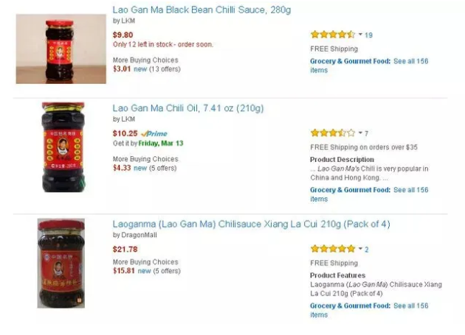465x335 pixels.
Task: Click the three-and-half star rating icon
Action: tap(333, 133)
